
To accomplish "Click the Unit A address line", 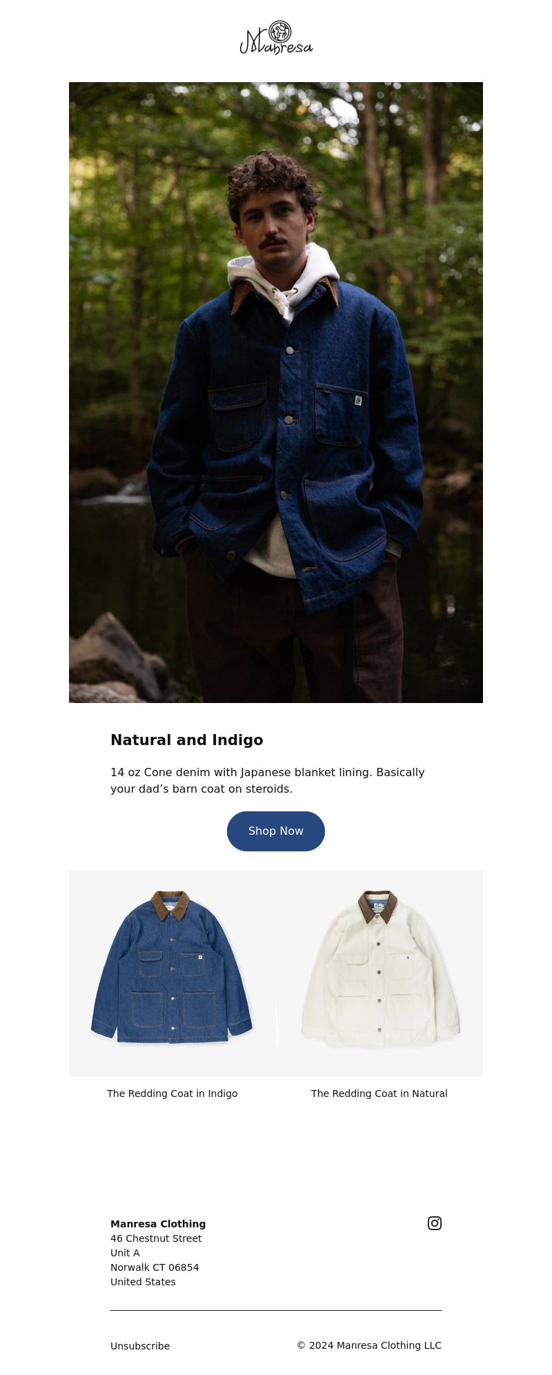I will point(125,1253).
